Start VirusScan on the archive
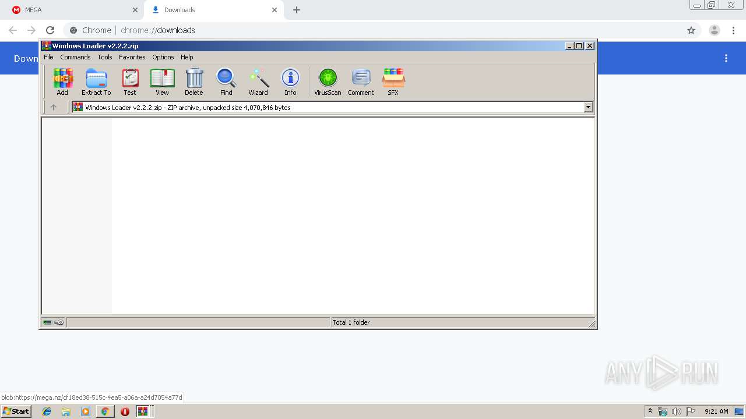746x419 pixels. pos(328,81)
